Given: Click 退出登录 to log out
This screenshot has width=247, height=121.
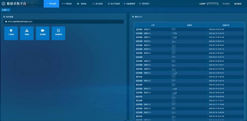Looking at the screenshot, I should click(238, 4).
